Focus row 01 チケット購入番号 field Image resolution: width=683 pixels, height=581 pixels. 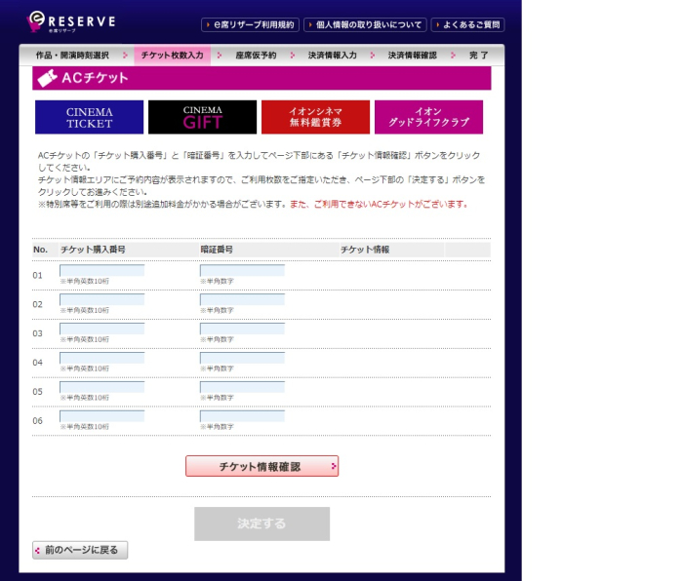[101, 270]
